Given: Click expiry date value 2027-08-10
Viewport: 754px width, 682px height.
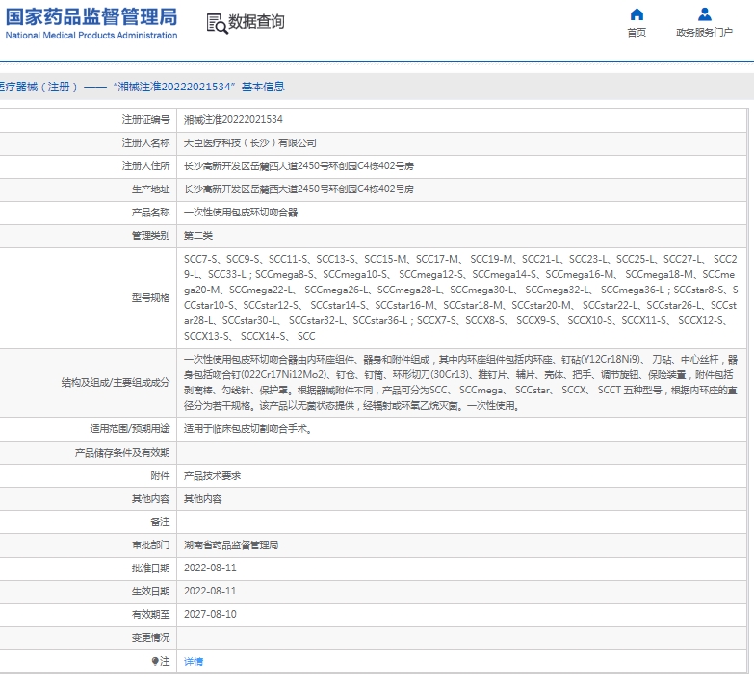Looking at the screenshot, I should pos(210,615).
